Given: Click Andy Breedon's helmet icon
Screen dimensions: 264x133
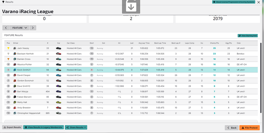Looking at the screenshot, I should pyautogui.click(x=15, y=108).
